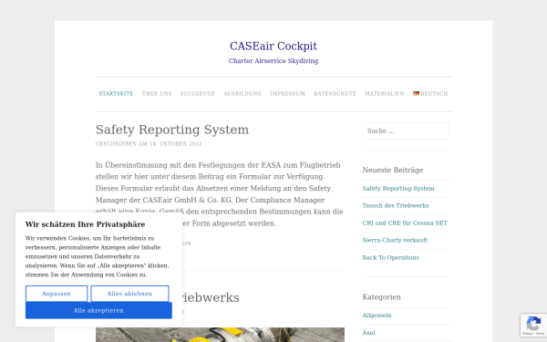Open the Materialien menu item
Viewport: 547px width, 342px height.
[385, 94]
